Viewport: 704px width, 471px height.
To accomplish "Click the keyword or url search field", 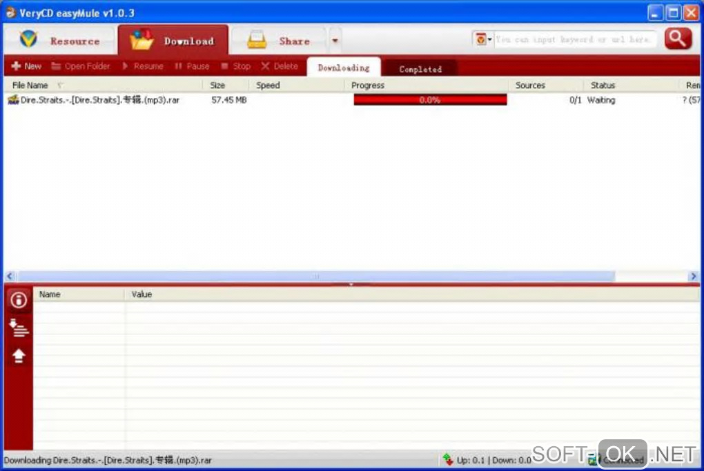I will point(574,39).
